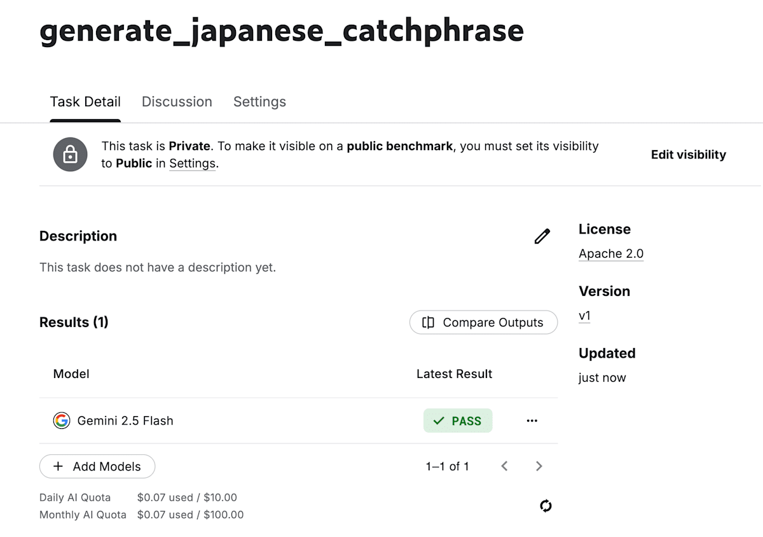Open the three-dot menu for Gemini 2.5 Flash
This screenshot has width=763, height=537.
click(x=532, y=421)
